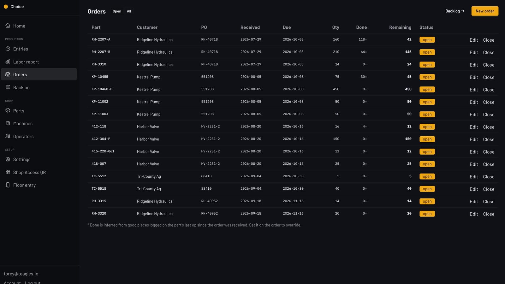This screenshot has height=284, width=505.
Task: Close the TC-5518 order
Action: (x=489, y=189)
